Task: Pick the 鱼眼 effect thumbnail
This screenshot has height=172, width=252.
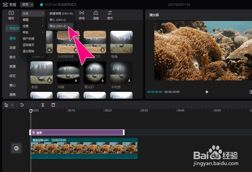Action: coord(42,73)
